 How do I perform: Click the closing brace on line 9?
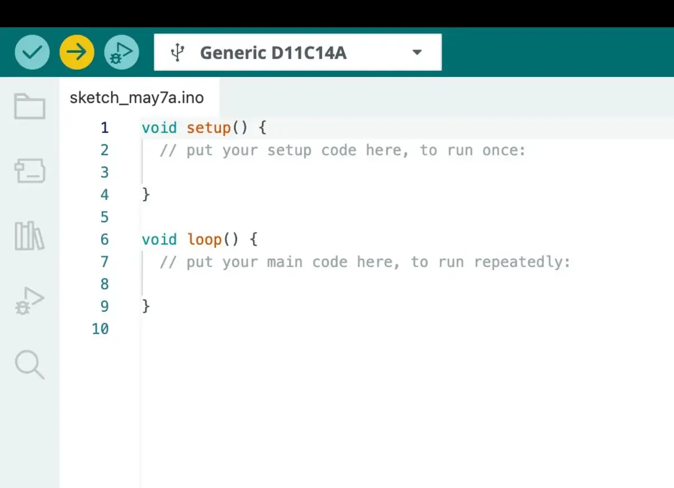tap(146, 307)
